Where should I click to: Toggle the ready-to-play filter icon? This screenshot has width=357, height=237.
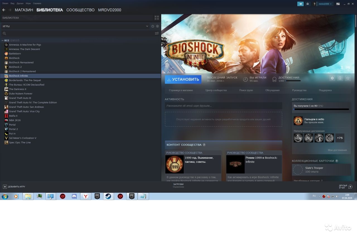[x=157, y=26]
